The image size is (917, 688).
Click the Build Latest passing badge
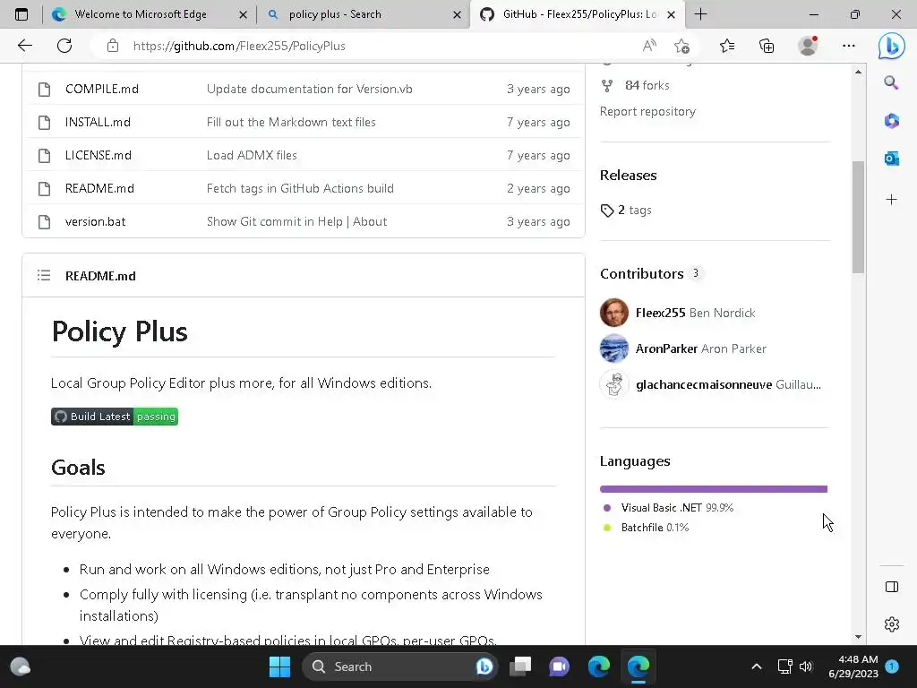(x=115, y=417)
